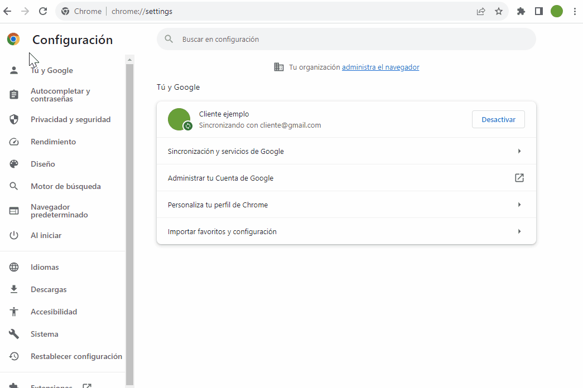The image size is (583, 388).
Task: Open external link icon for Administrar tu Cuenta
Action: (x=519, y=178)
